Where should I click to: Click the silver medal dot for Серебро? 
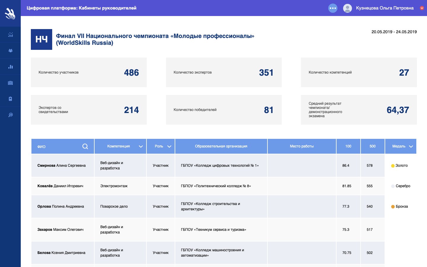[x=393, y=186]
